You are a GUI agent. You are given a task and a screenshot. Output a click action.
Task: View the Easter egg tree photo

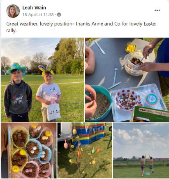click(x=85, y=150)
